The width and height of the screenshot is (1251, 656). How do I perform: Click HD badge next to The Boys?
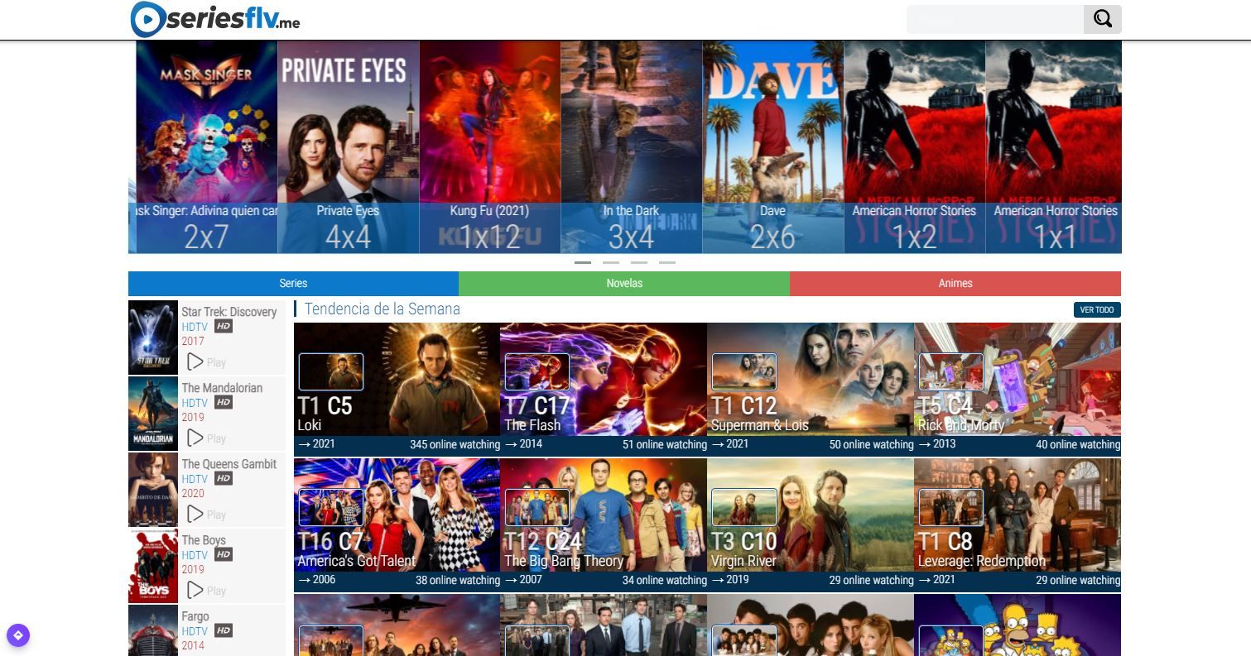(224, 554)
